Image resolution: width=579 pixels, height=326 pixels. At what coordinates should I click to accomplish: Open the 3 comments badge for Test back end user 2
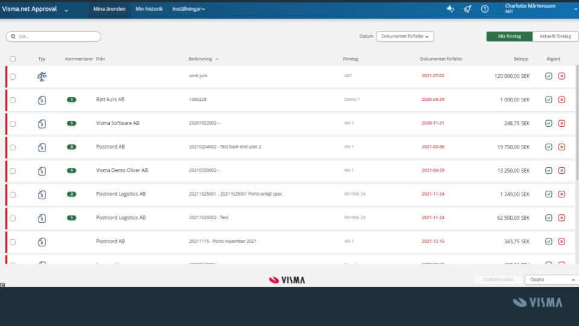71,147
